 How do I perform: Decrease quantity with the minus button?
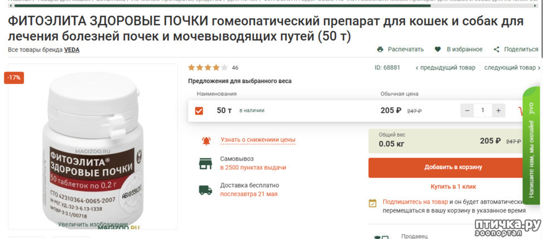coord(467,111)
